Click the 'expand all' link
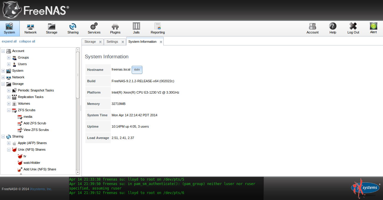 (x=9, y=42)
